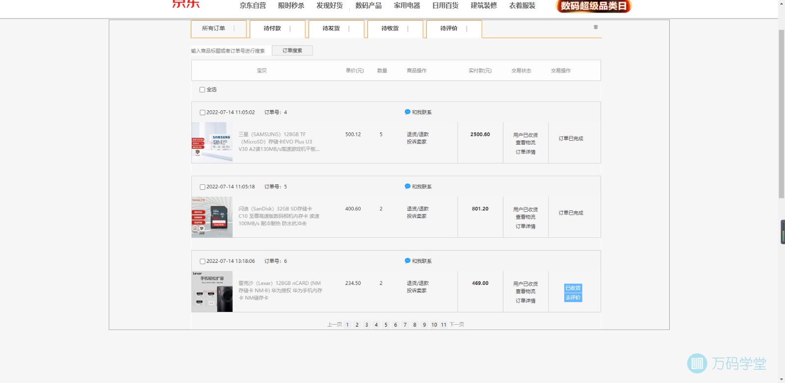Screen dimensions: 785x383
Task: Click paid amount 469.00
Action: [x=480, y=283]
